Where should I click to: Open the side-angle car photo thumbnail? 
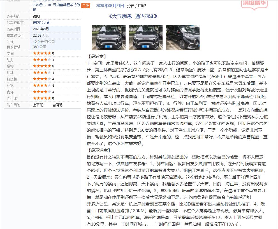tap(183, 37)
